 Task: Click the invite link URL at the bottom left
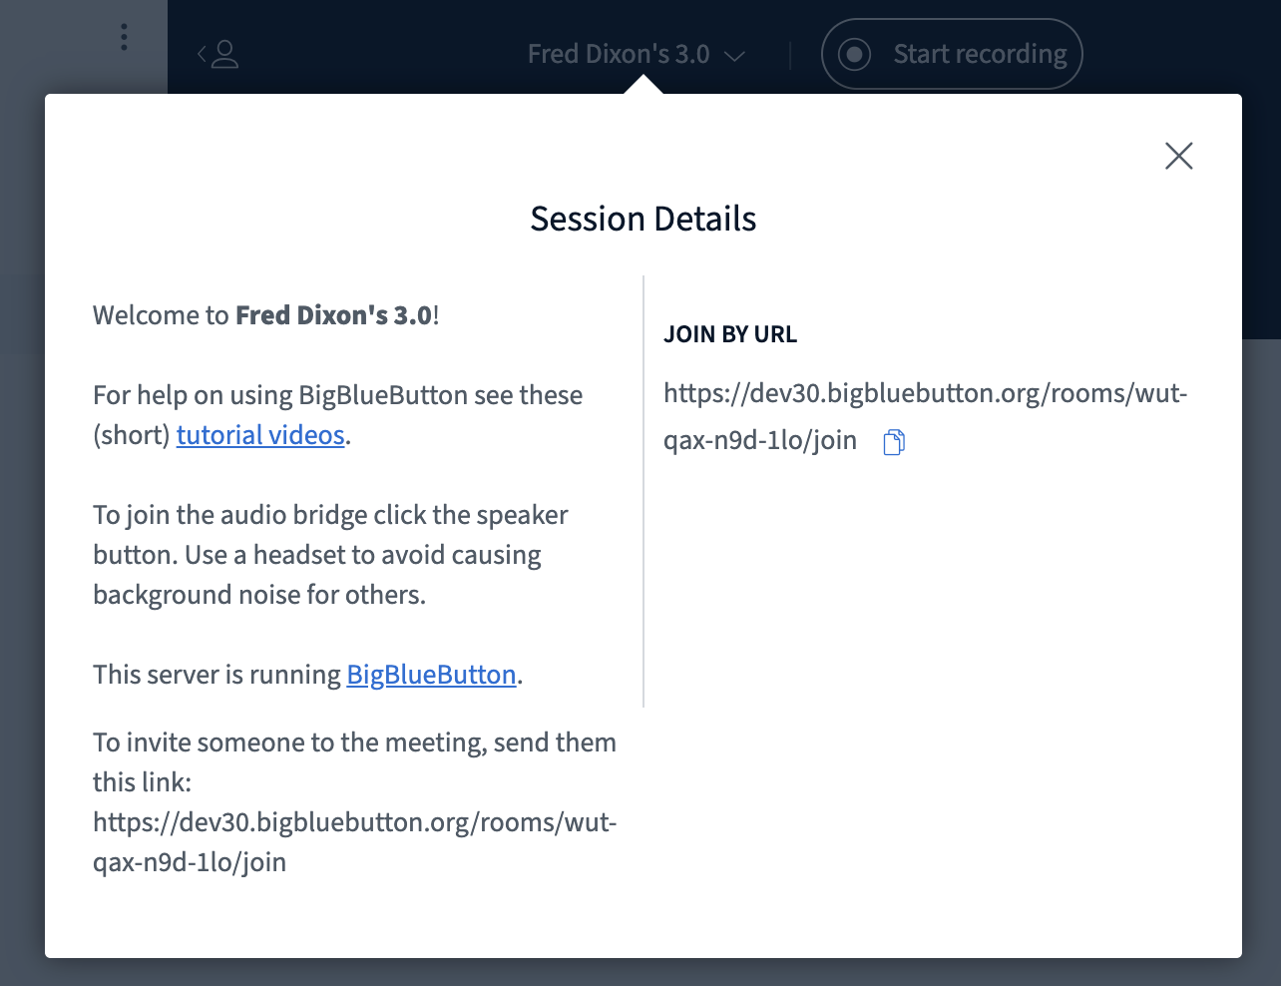tap(354, 823)
